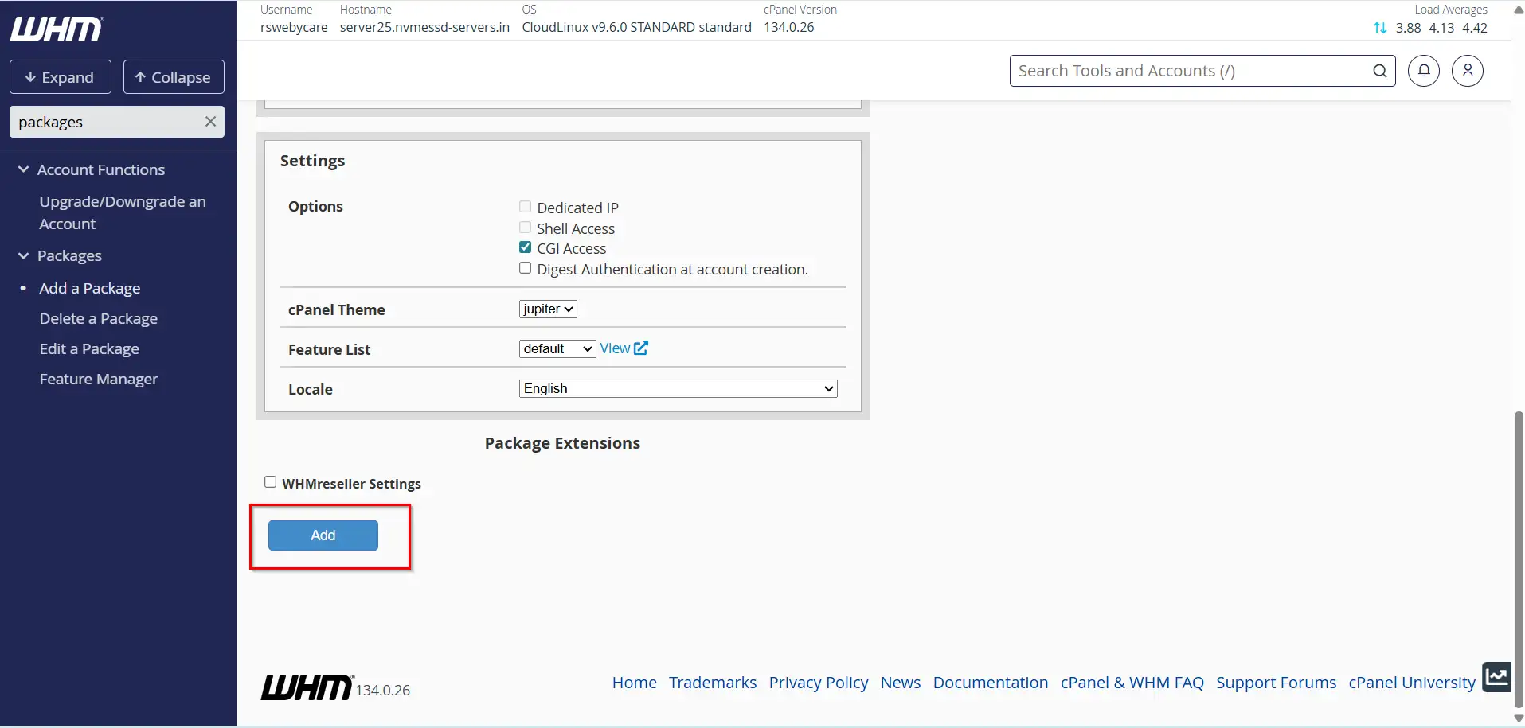The width and height of the screenshot is (1525, 728).
Task: Open the Locale English dropdown
Action: pos(678,388)
